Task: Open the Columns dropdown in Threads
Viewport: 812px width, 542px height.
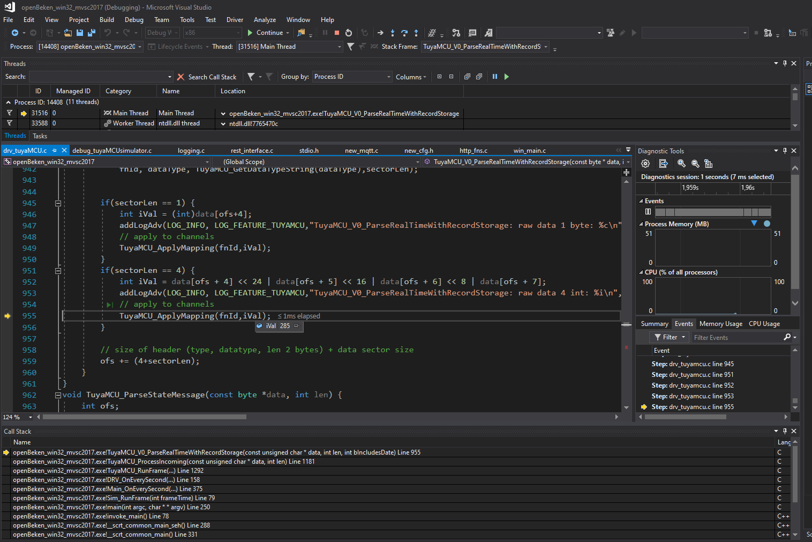Action: pyautogui.click(x=411, y=77)
